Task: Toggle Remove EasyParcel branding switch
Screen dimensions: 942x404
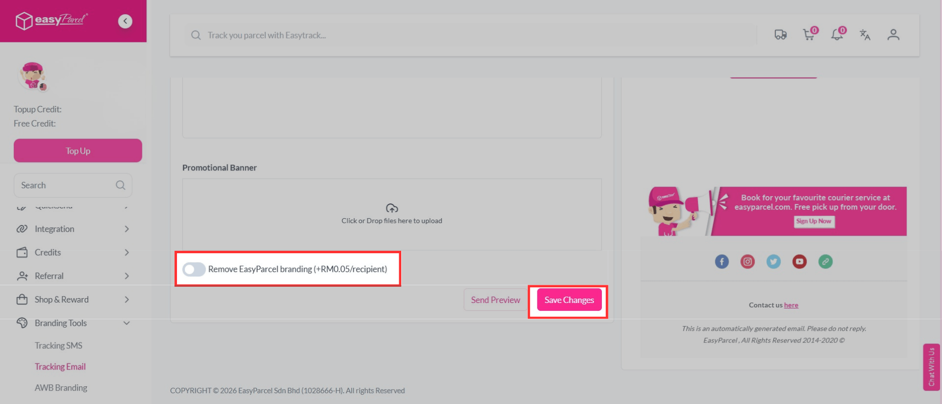Action: pos(194,269)
